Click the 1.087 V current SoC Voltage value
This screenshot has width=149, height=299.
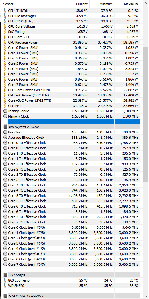pos(81,32)
